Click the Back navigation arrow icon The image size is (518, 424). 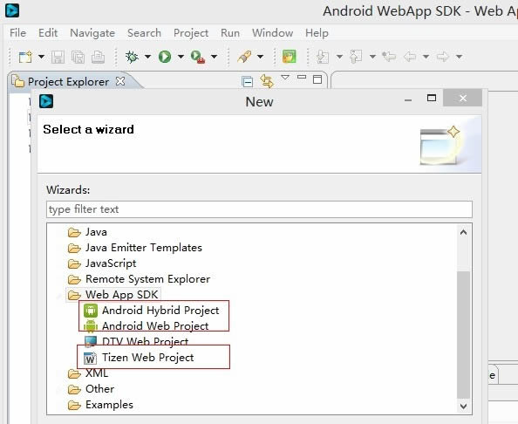[410, 57]
